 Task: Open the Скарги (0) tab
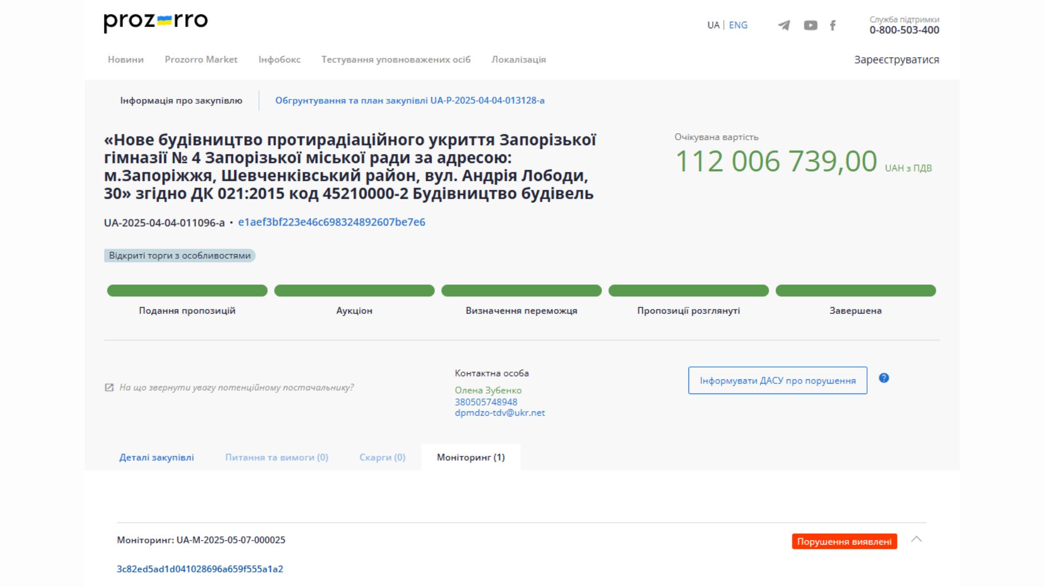point(382,457)
